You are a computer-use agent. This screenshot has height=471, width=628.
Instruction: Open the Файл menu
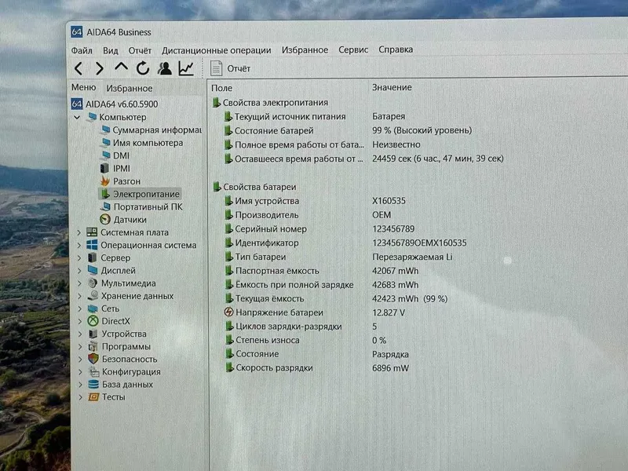click(82, 50)
